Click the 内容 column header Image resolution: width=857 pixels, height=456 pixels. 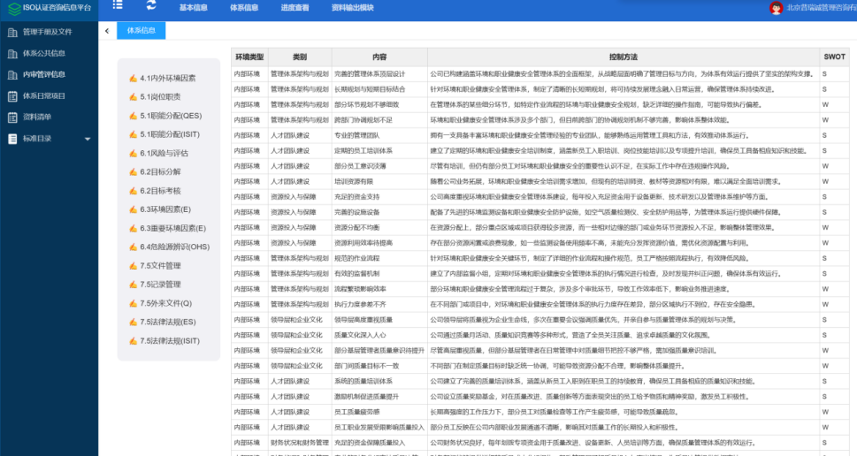click(x=379, y=57)
